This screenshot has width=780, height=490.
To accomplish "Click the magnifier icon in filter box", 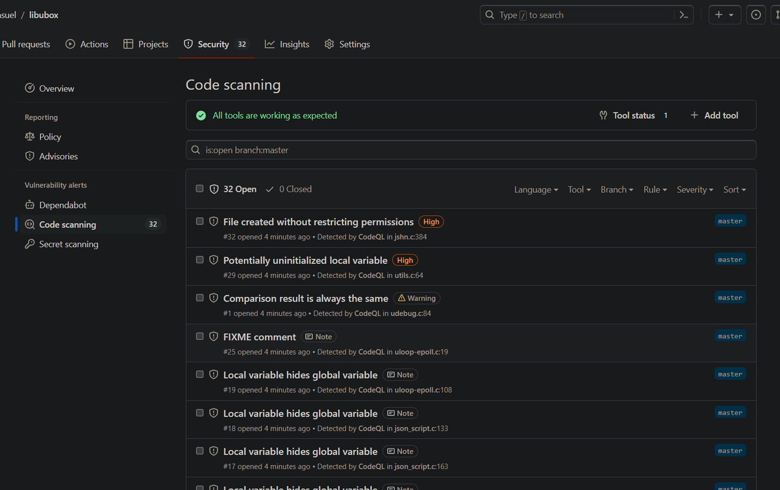I will pos(195,150).
